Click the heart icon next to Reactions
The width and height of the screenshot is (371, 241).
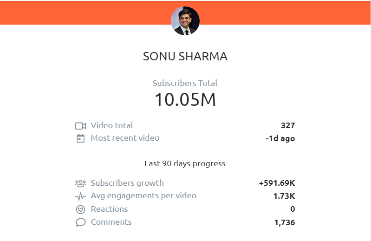80,209
